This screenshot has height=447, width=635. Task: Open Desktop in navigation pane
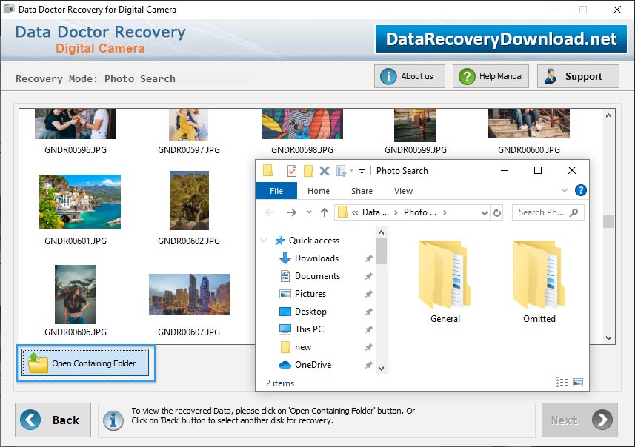pyautogui.click(x=310, y=312)
